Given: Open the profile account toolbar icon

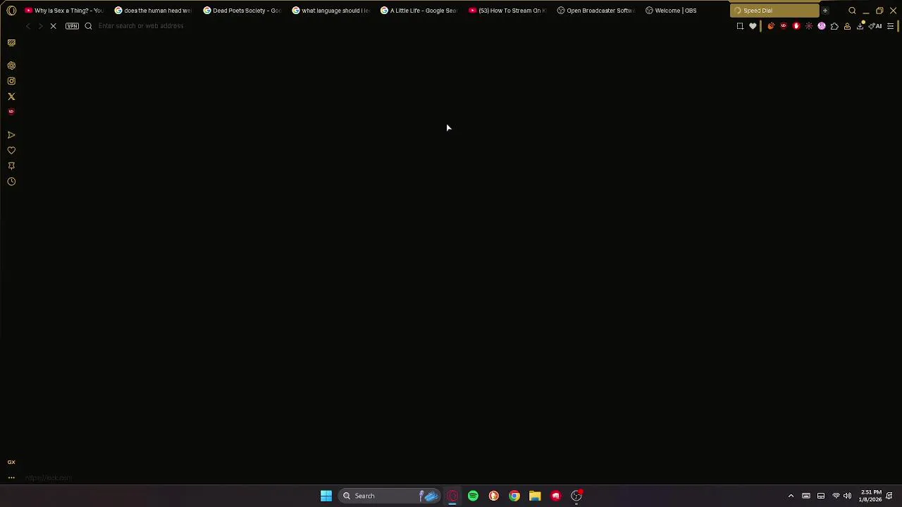Looking at the screenshot, I should pos(847,26).
